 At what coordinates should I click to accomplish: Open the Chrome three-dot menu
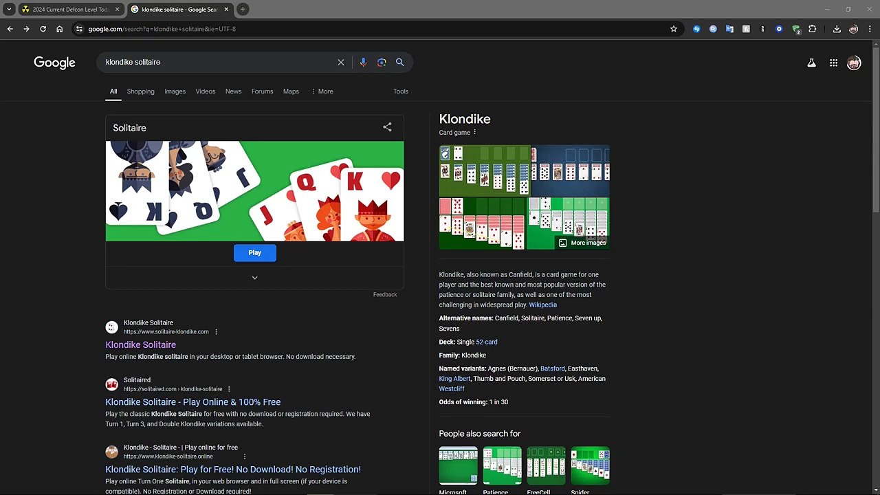870,29
